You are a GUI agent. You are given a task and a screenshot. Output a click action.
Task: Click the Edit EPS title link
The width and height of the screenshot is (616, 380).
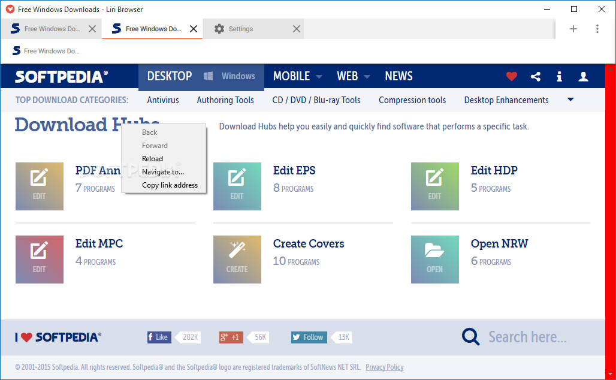click(x=294, y=171)
